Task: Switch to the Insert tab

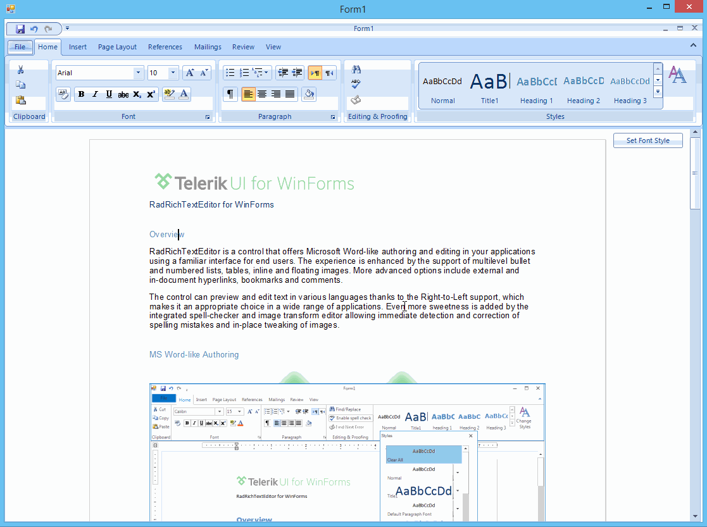Action: 78,47
